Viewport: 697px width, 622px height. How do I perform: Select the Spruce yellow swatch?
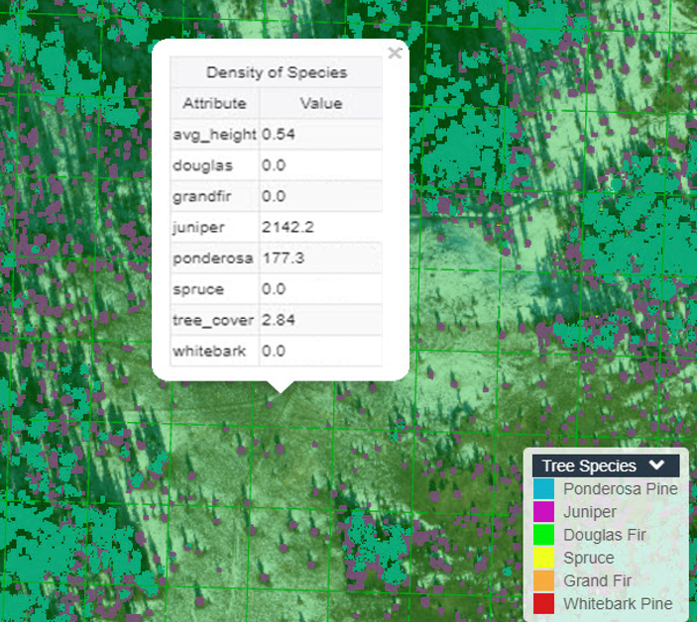click(x=543, y=558)
